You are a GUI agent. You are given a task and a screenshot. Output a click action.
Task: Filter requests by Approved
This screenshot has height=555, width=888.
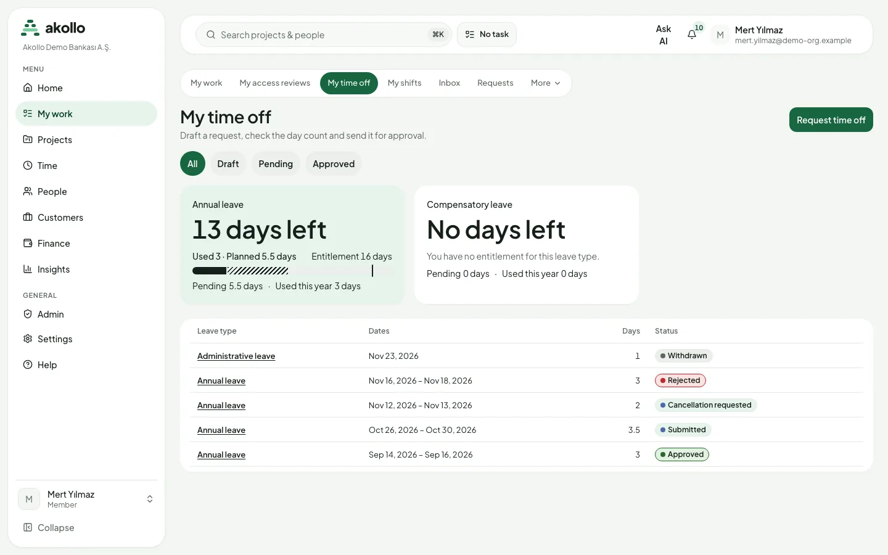pos(334,163)
